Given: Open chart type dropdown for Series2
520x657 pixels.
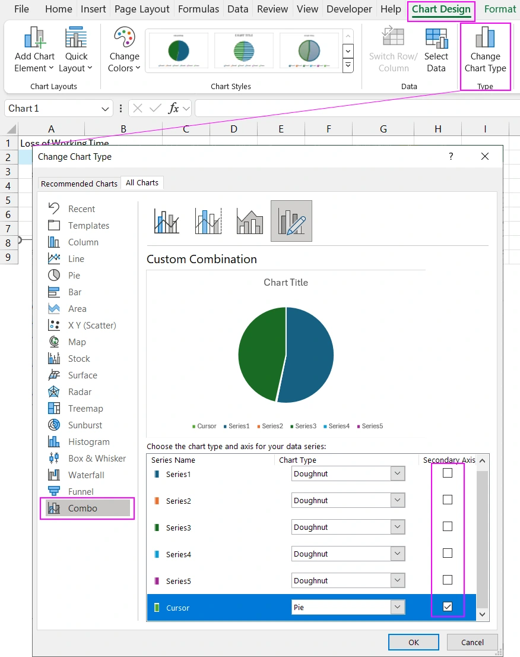Looking at the screenshot, I should point(398,501).
